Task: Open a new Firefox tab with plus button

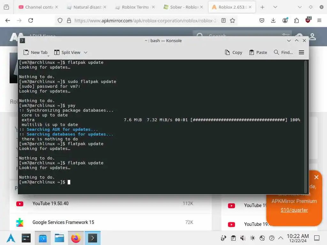Action: tap(262, 7)
